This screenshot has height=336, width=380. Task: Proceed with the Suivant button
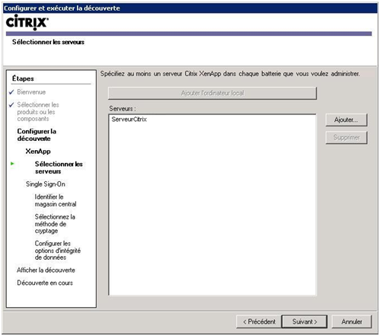click(x=305, y=322)
